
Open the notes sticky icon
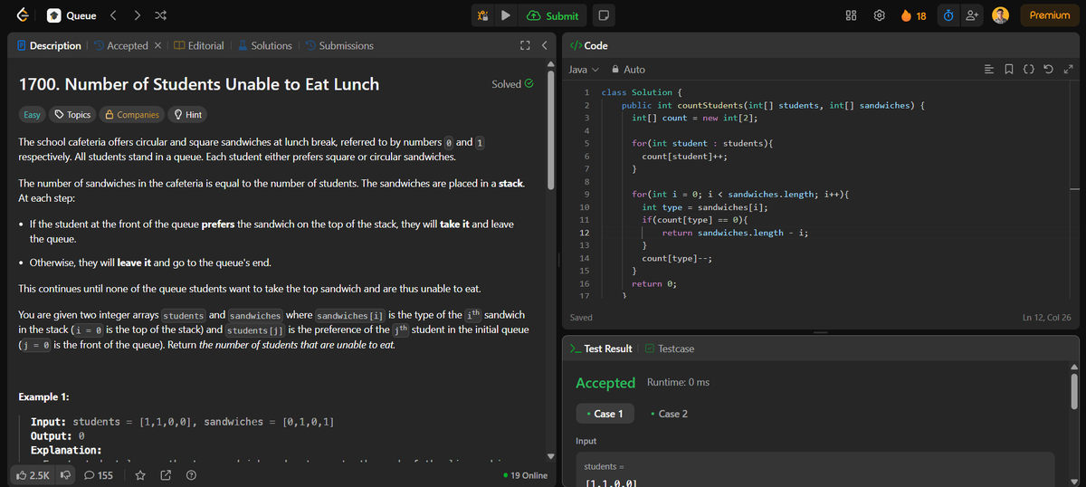(x=603, y=15)
